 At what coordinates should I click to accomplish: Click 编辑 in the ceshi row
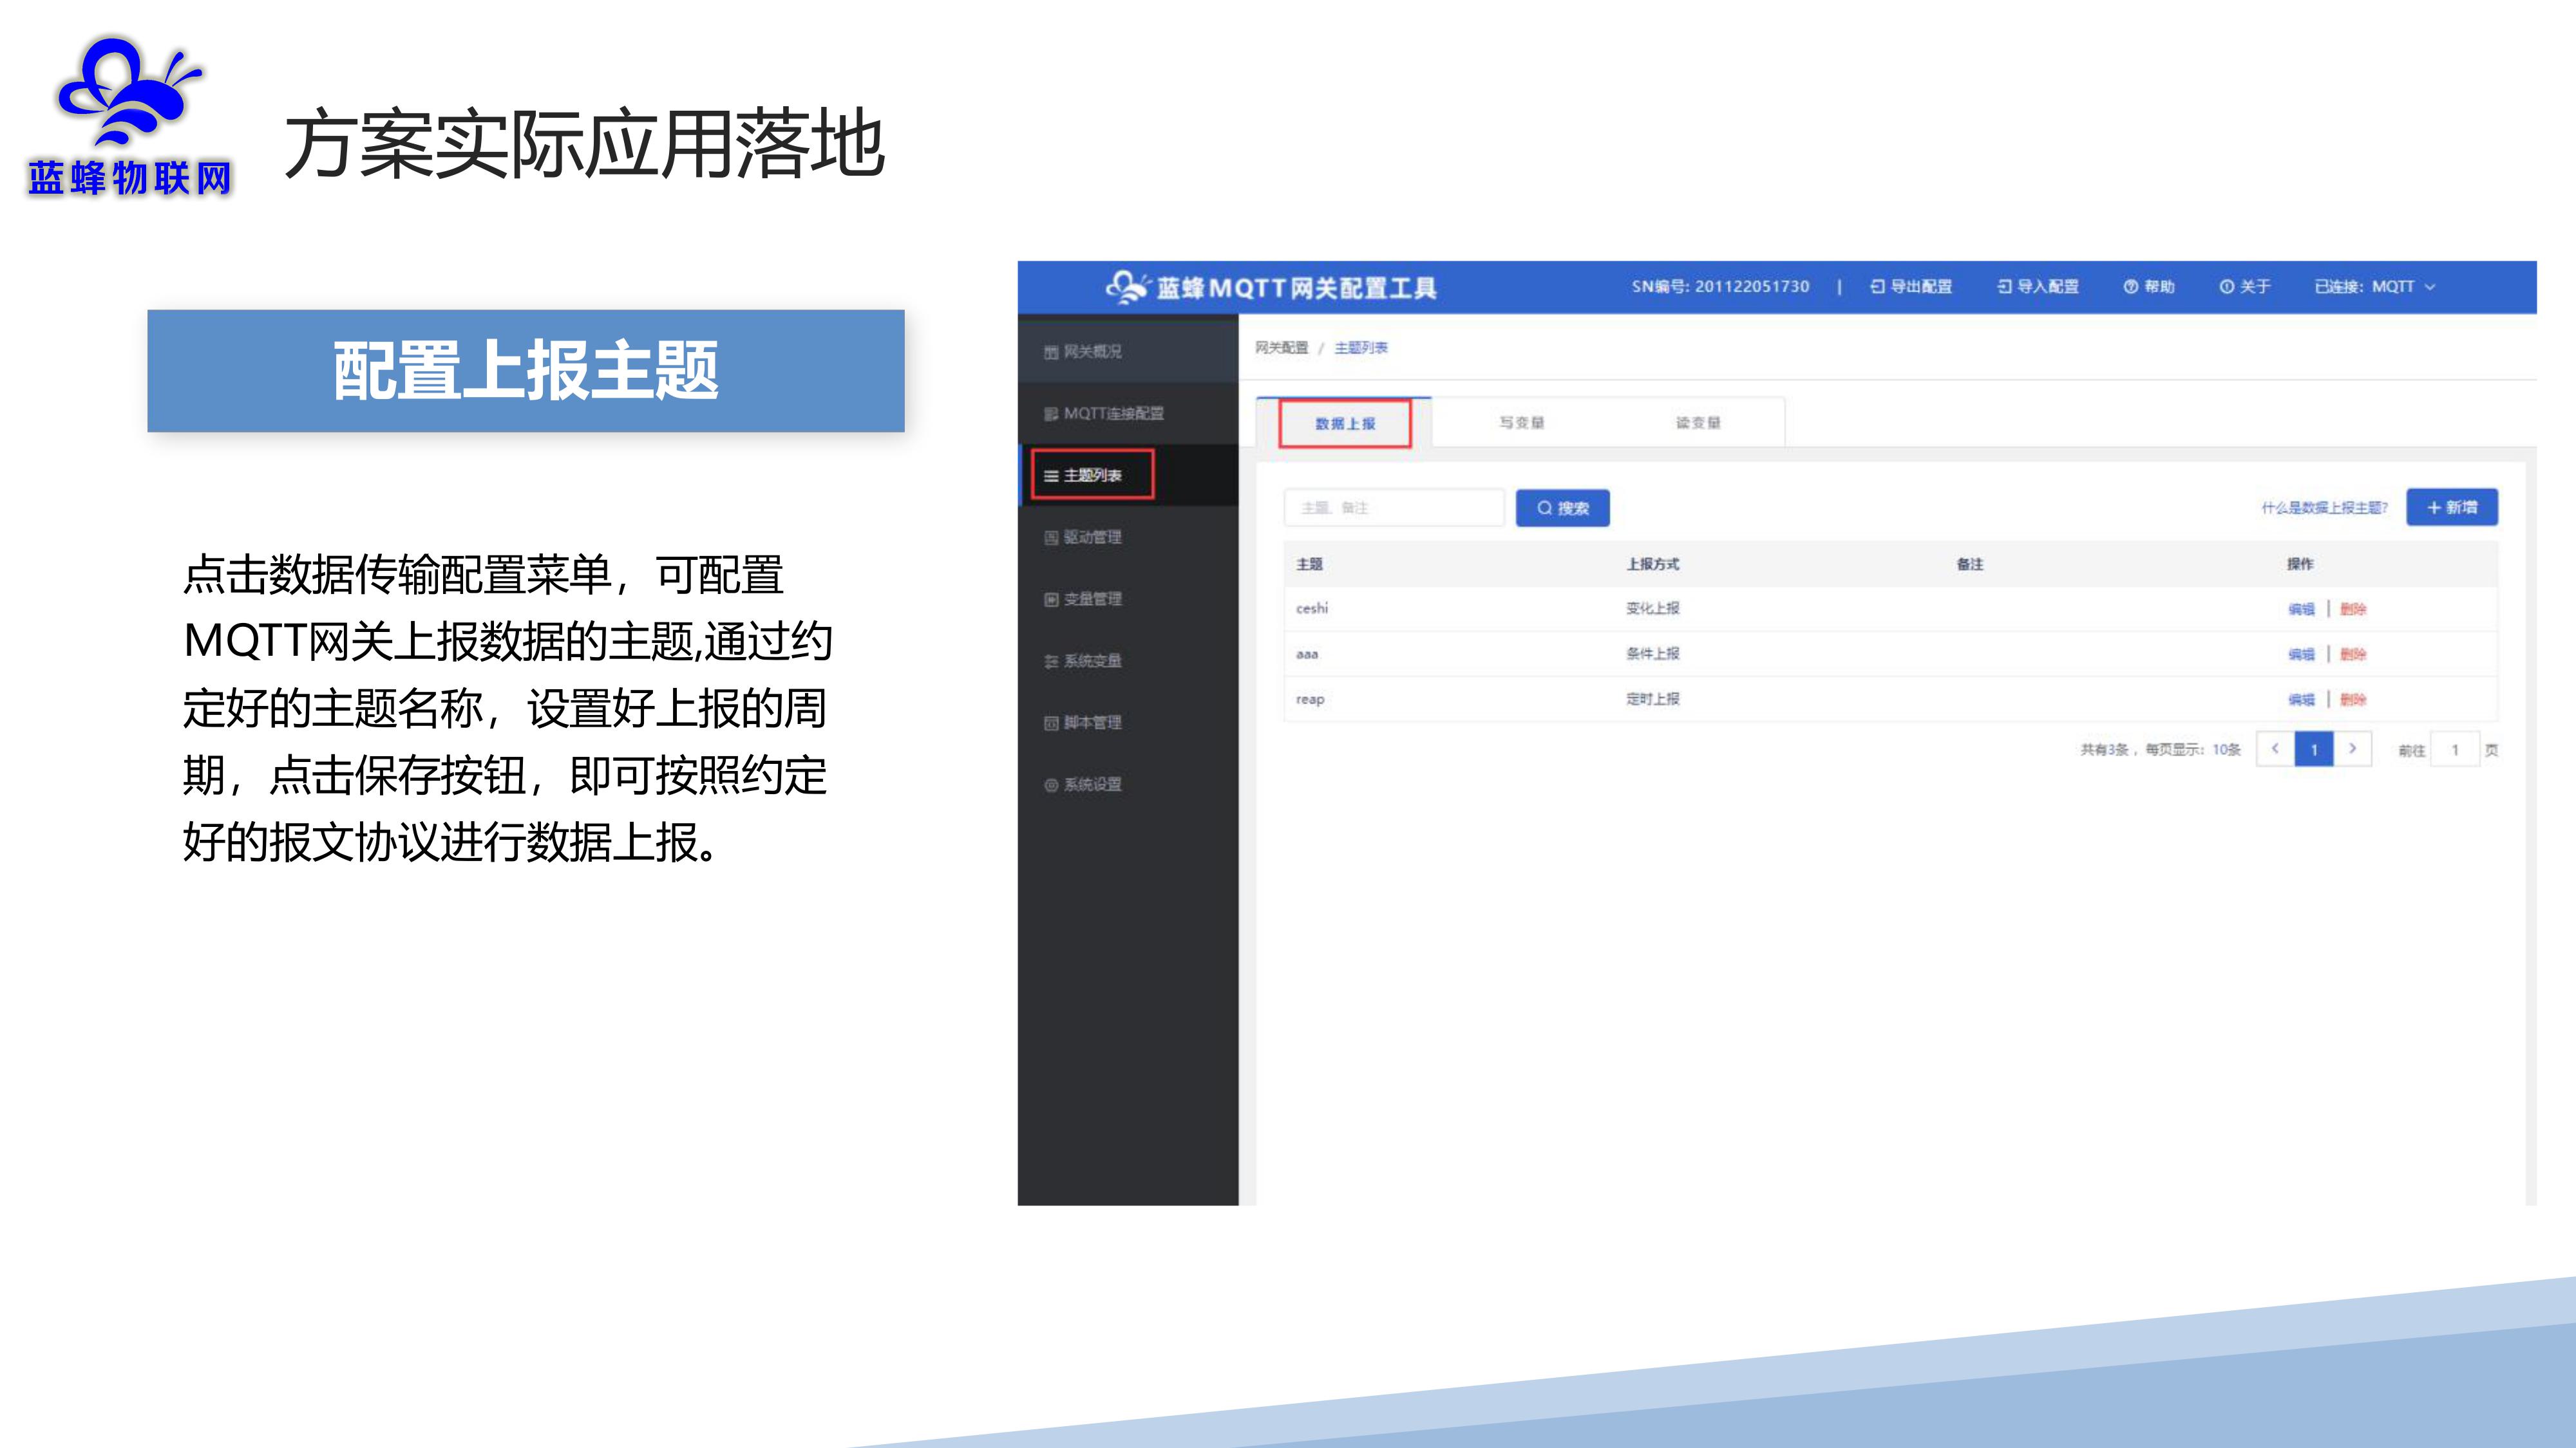[2301, 609]
